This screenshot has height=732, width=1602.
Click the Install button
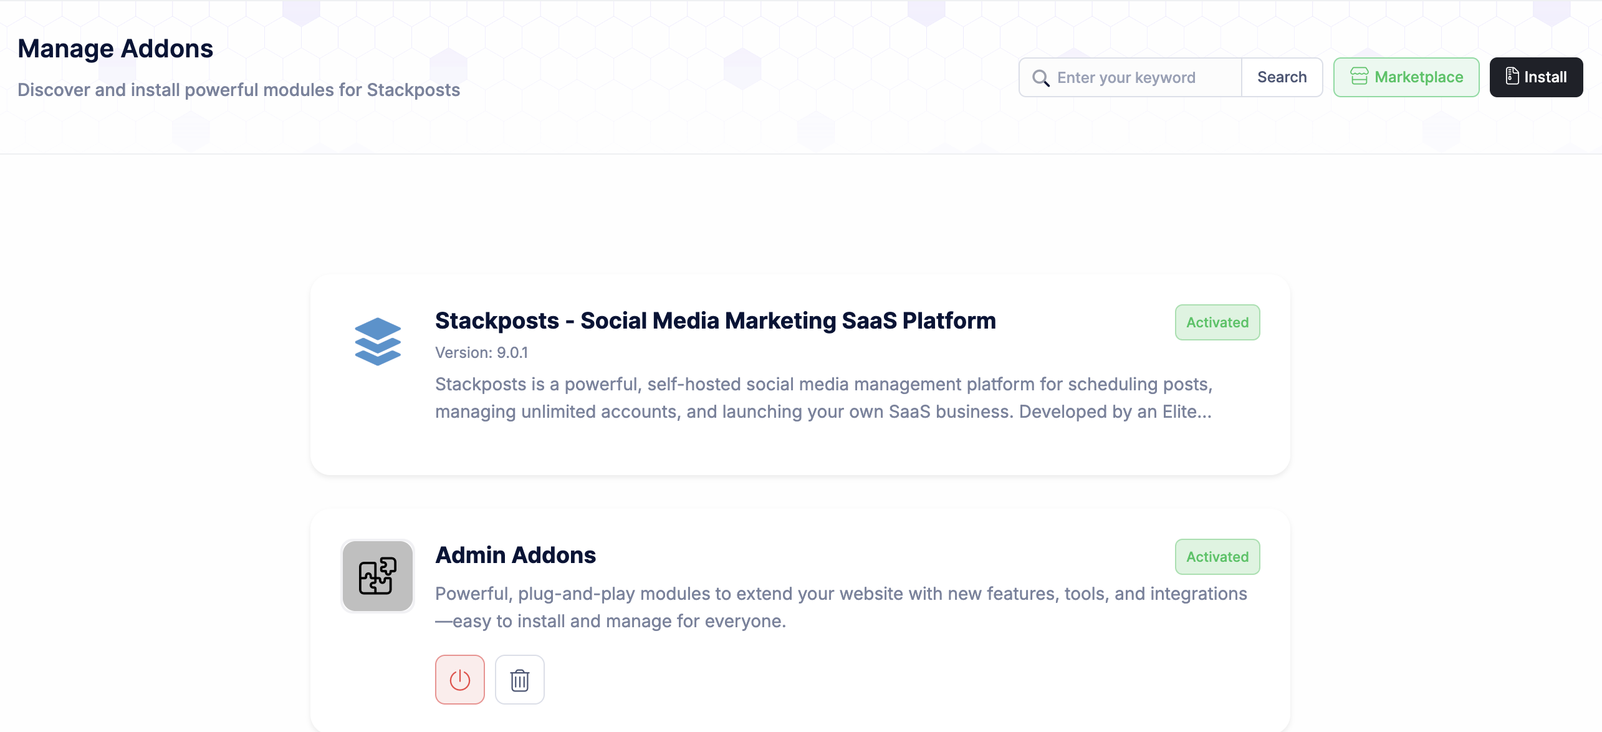[x=1536, y=77]
